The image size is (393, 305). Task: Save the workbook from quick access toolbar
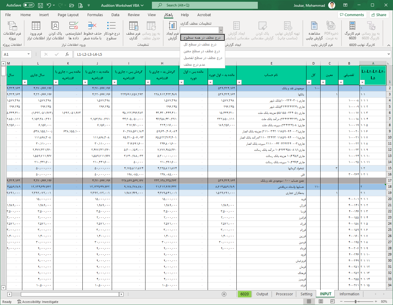pos(40,5)
